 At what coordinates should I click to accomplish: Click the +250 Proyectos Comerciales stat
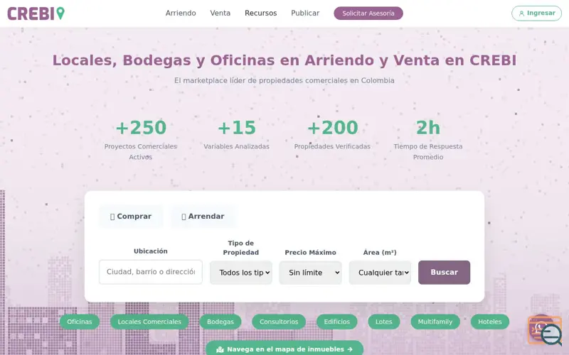click(x=141, y=140)
